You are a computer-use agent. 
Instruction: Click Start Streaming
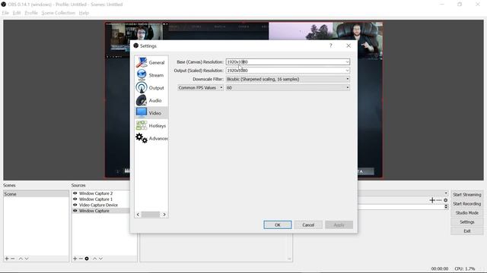(x=466, y=195)
